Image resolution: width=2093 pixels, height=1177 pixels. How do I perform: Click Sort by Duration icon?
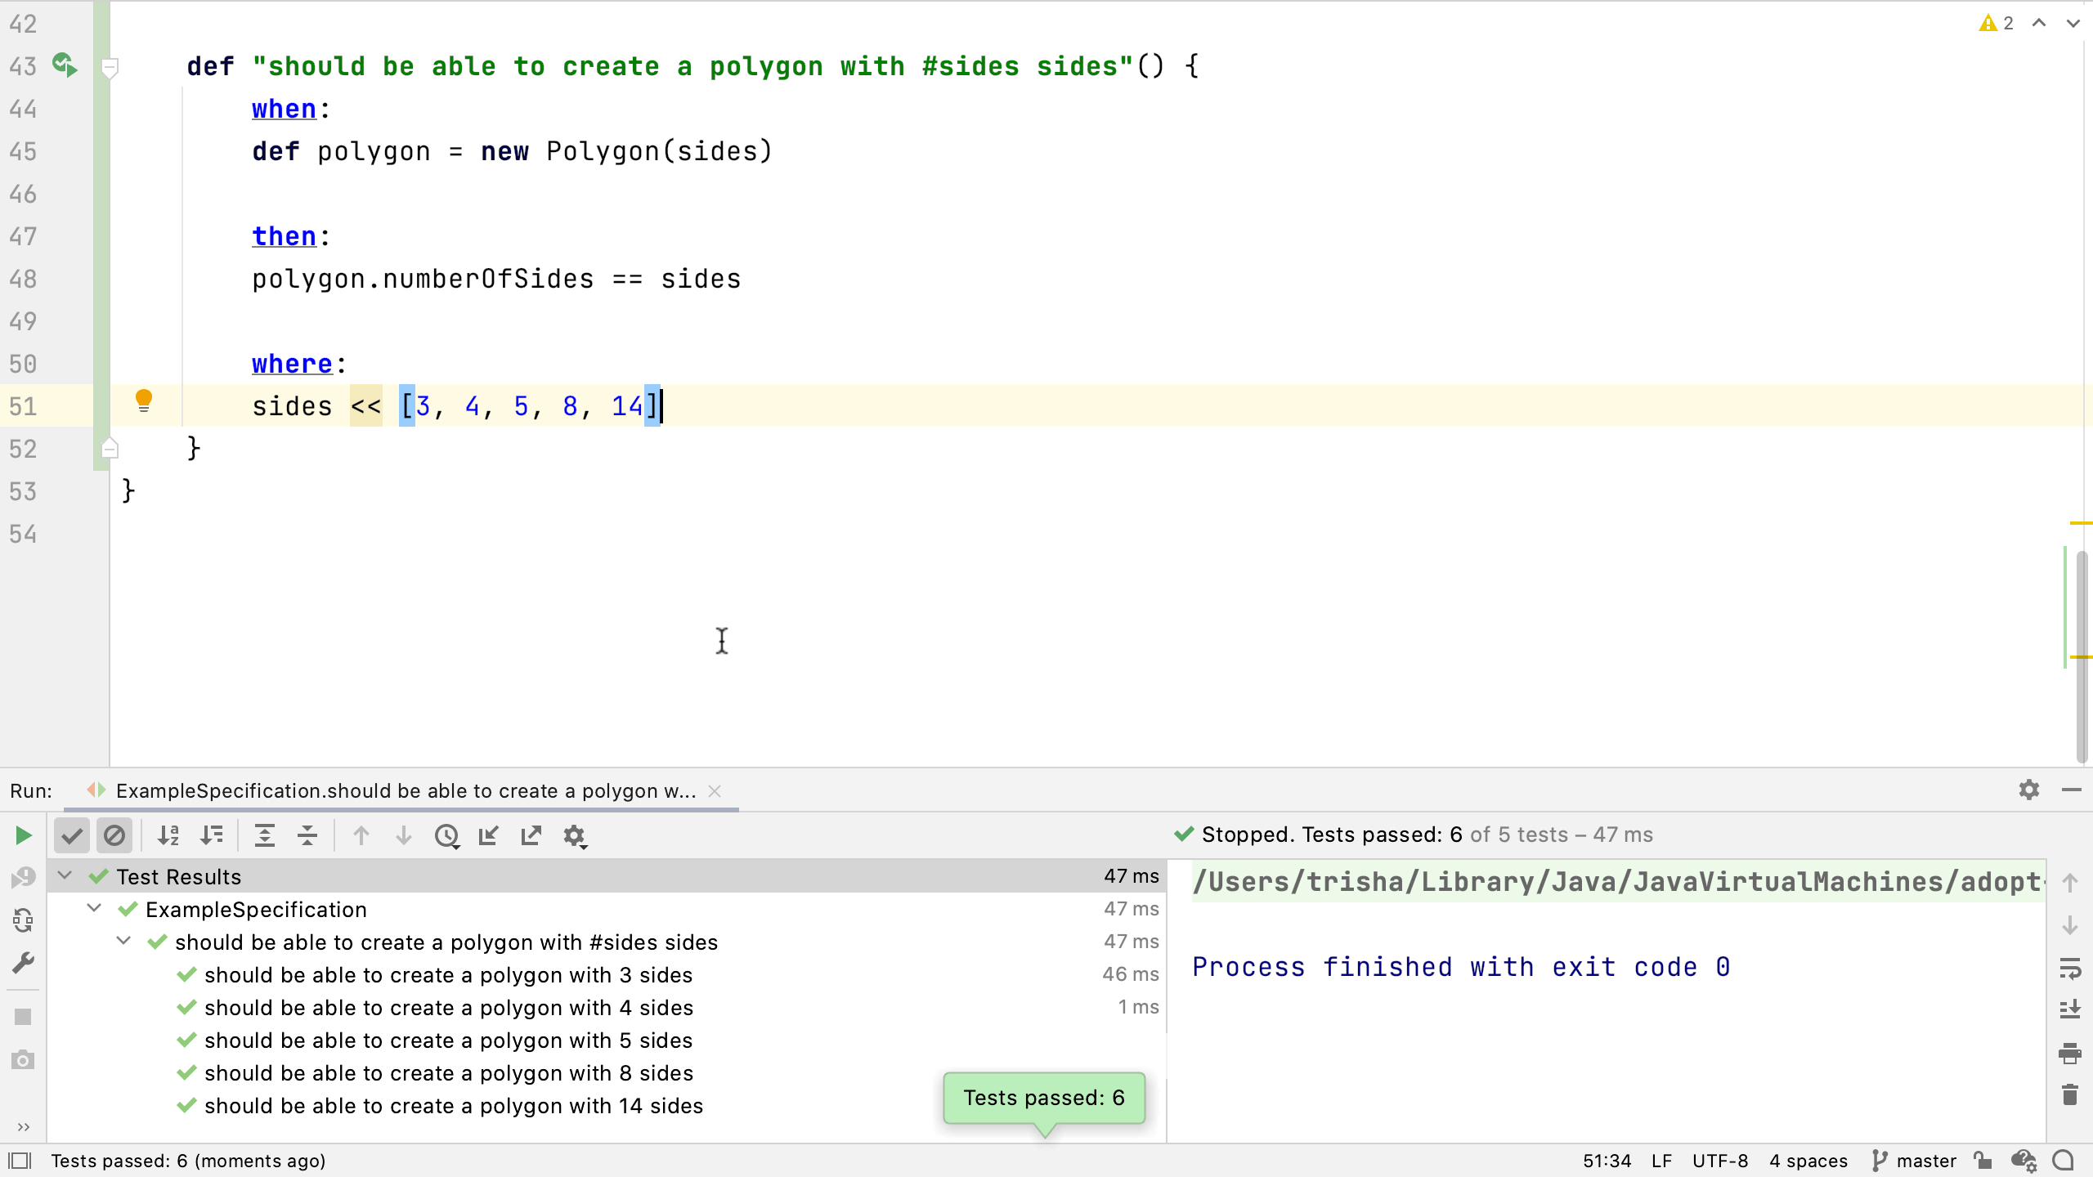click(x=212, y=835)
